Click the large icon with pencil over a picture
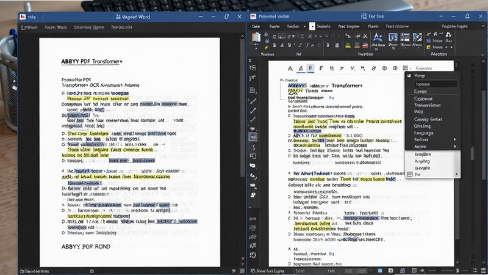 coord(417,38)
